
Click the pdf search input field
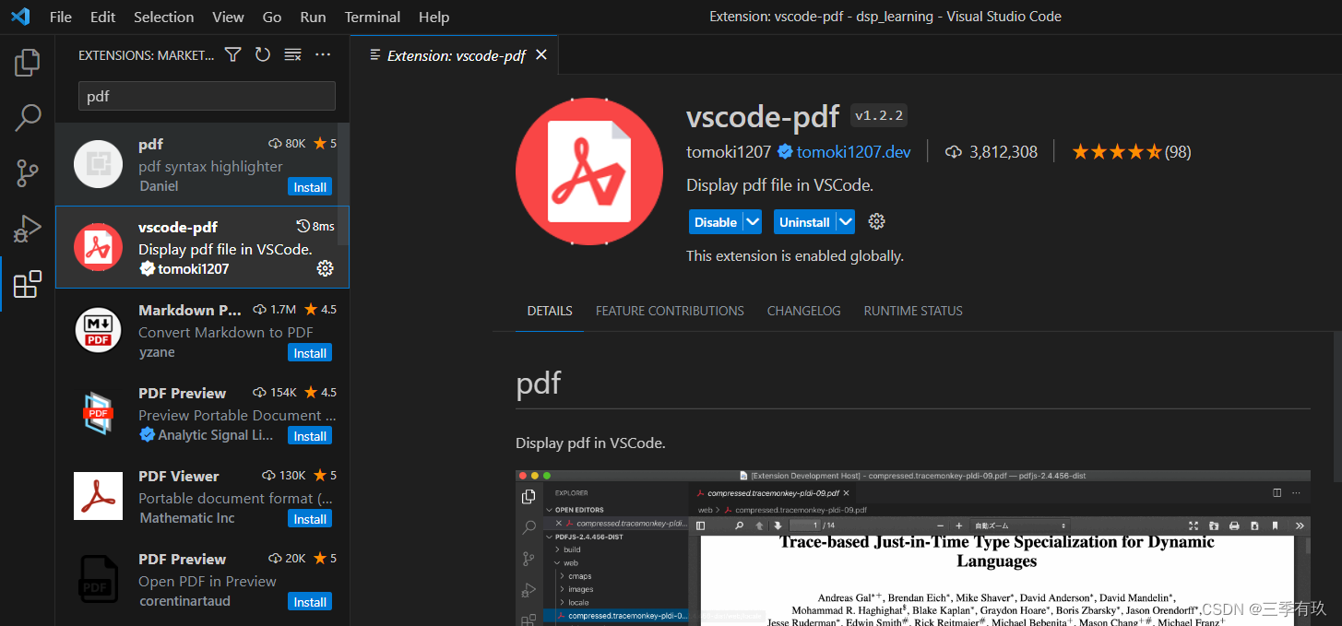[x=206, y=95]
